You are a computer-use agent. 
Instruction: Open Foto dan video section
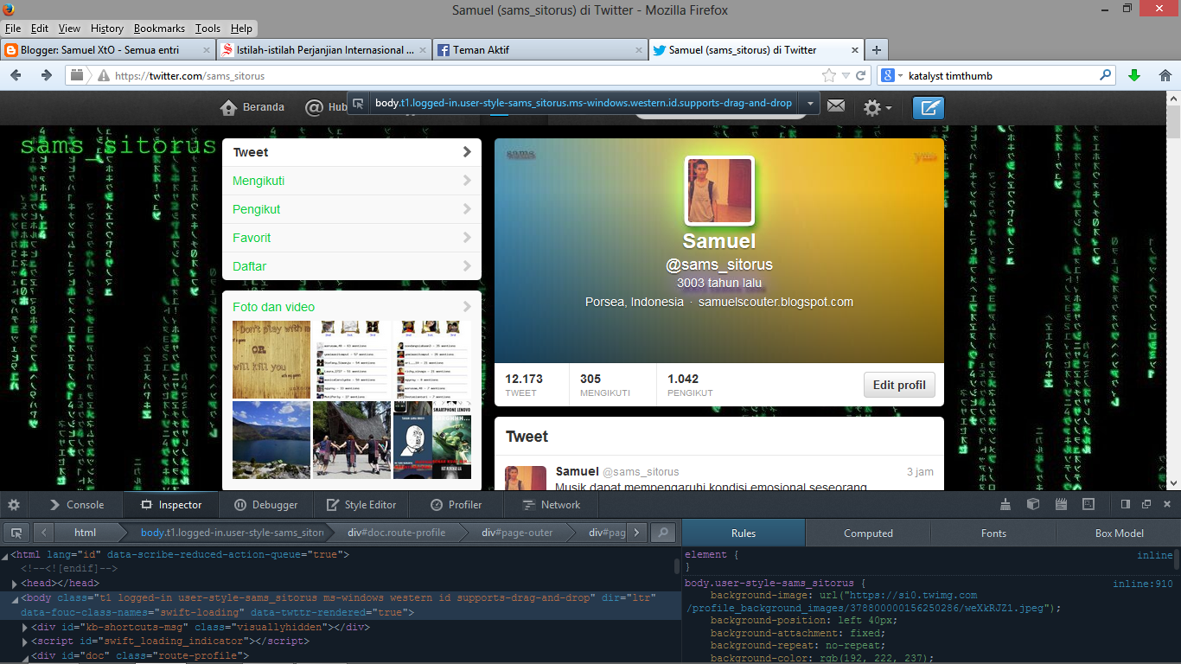click(x=352, y=307)
